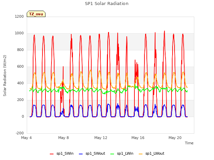Image resolution: width=214 pixels, height=160 pixels.
Task: Click the orange sp1_LWout legend swatch
Action: (x=140, y=154)
